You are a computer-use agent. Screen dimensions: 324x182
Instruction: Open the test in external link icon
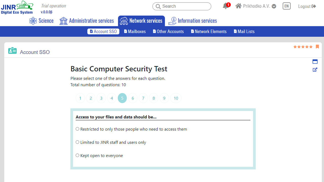point(315,70)
